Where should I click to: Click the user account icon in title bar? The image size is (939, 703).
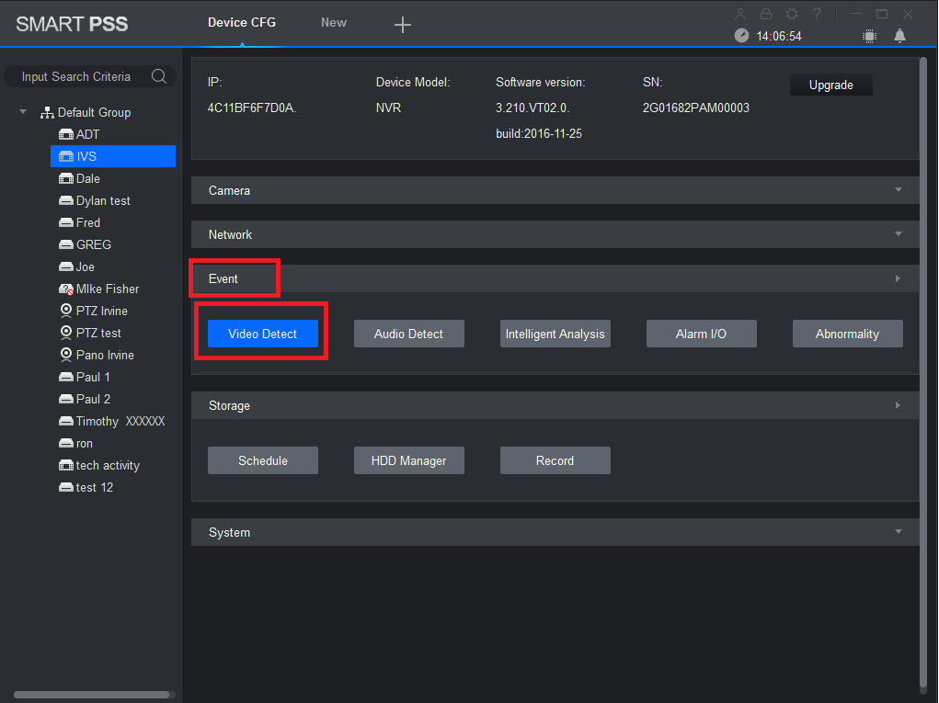point(740,14)
